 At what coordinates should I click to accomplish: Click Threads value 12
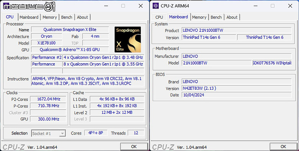coord(136,133)
